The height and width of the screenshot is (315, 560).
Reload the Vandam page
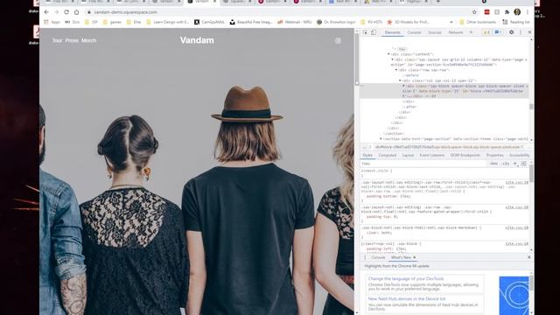tap(66, 12)
